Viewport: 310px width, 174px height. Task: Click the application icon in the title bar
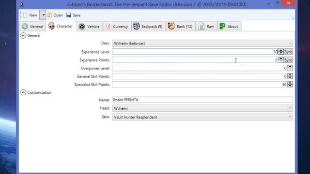(22, 4)
